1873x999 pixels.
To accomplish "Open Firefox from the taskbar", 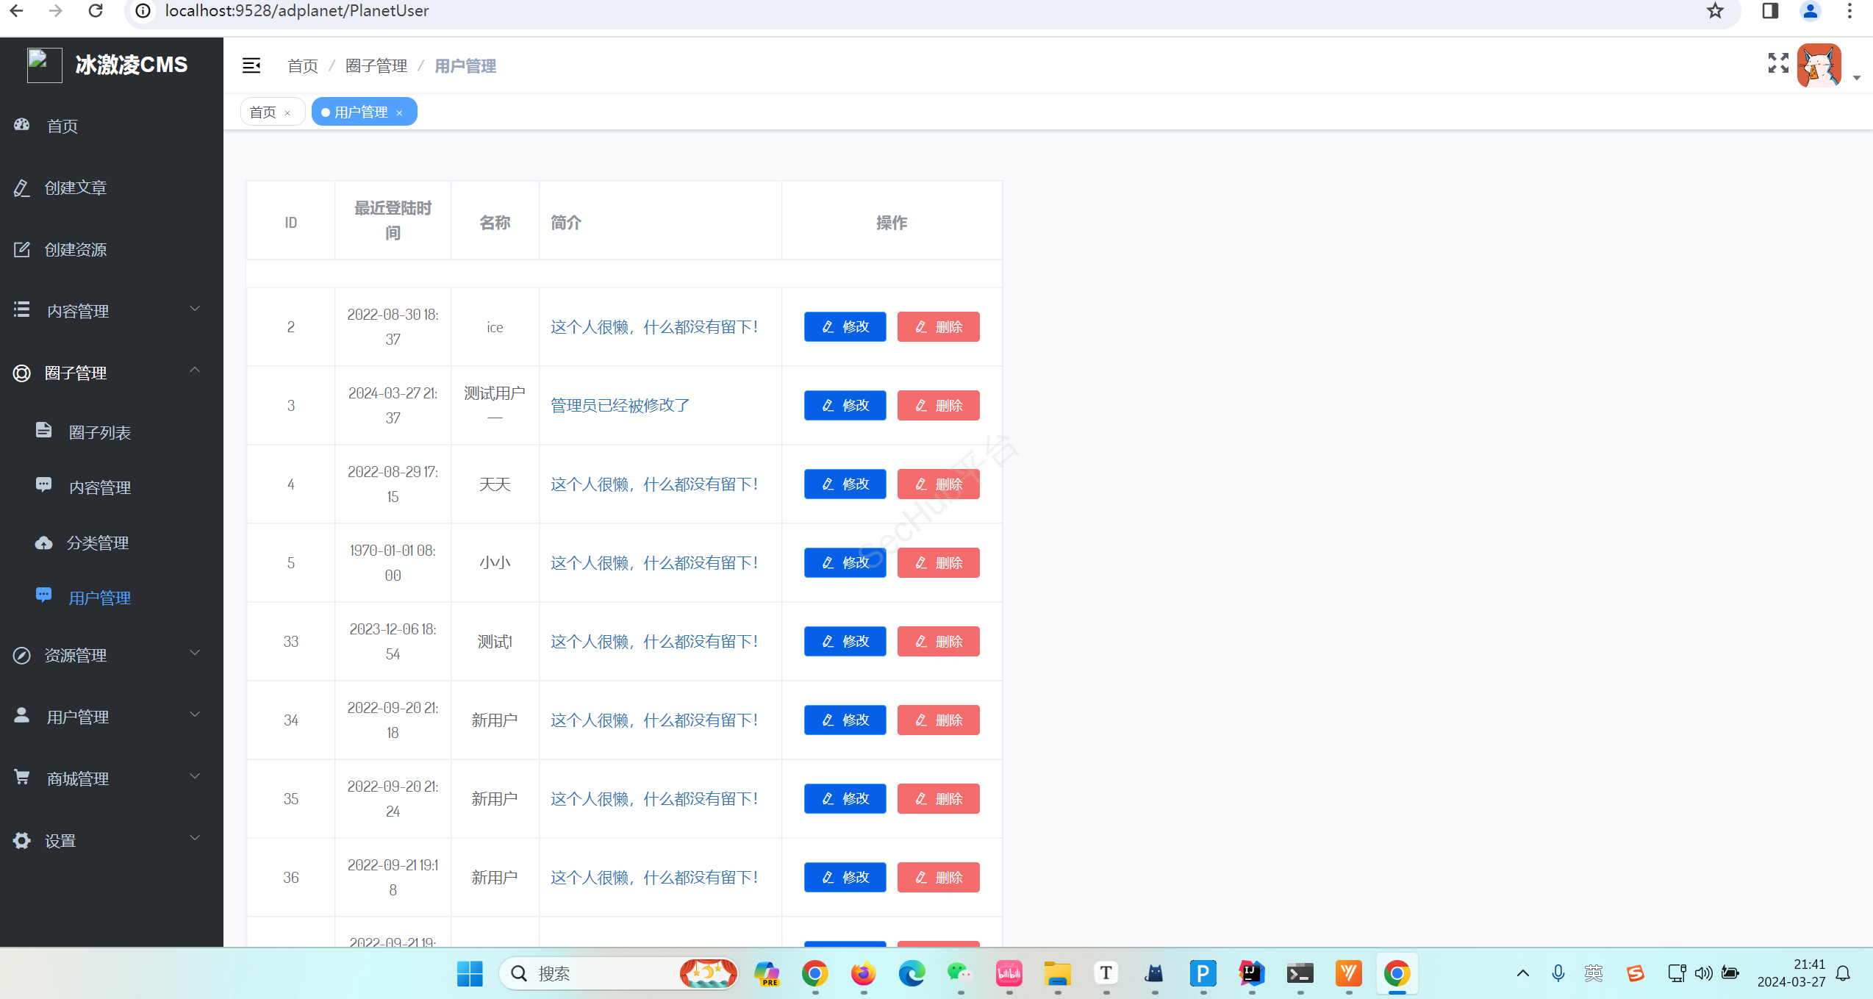I will coord(863,973).
